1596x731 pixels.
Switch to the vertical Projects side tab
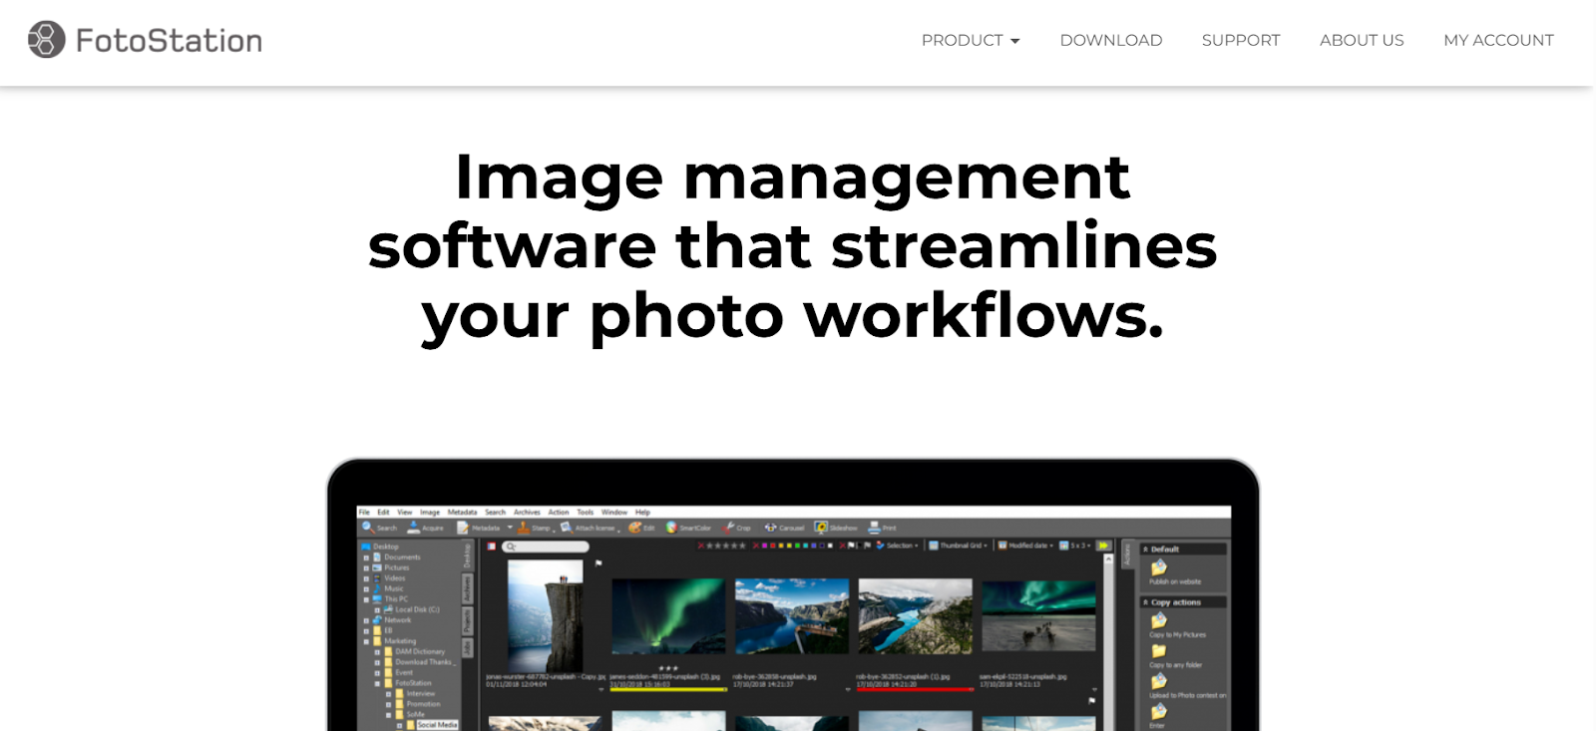(x=466, y=619)
